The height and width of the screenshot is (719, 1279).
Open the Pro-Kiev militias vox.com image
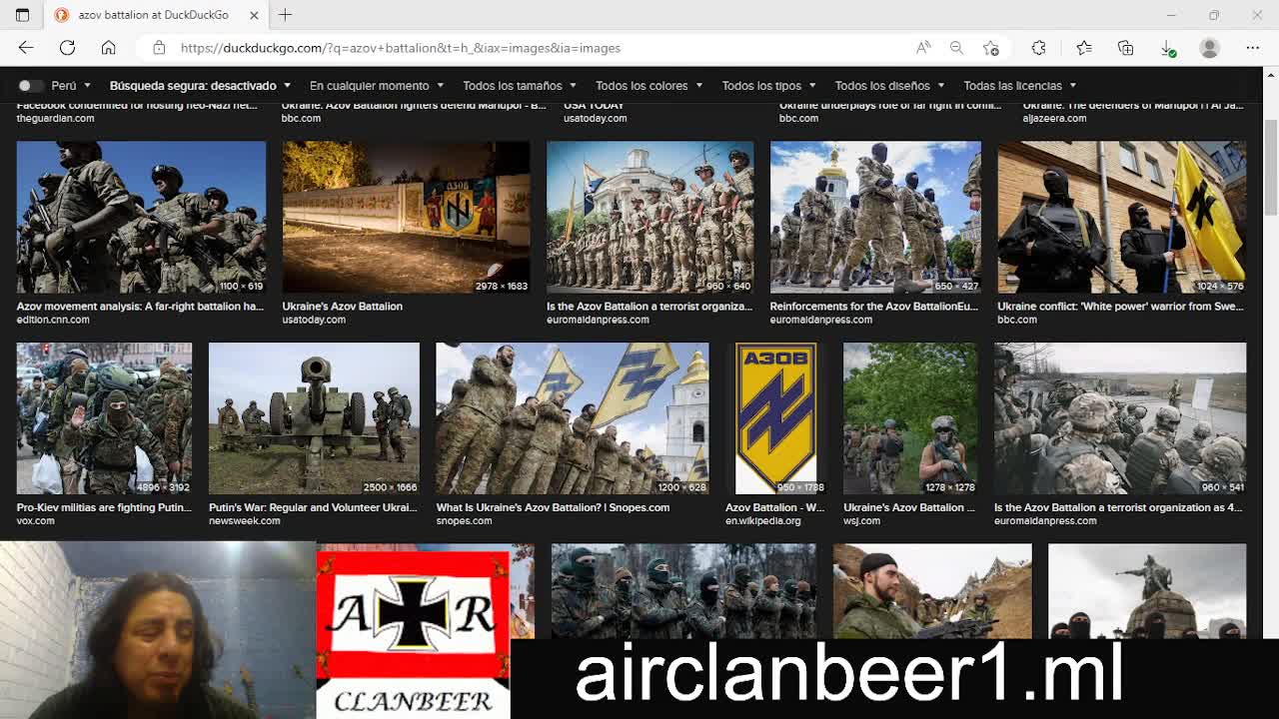coord(104,418)
